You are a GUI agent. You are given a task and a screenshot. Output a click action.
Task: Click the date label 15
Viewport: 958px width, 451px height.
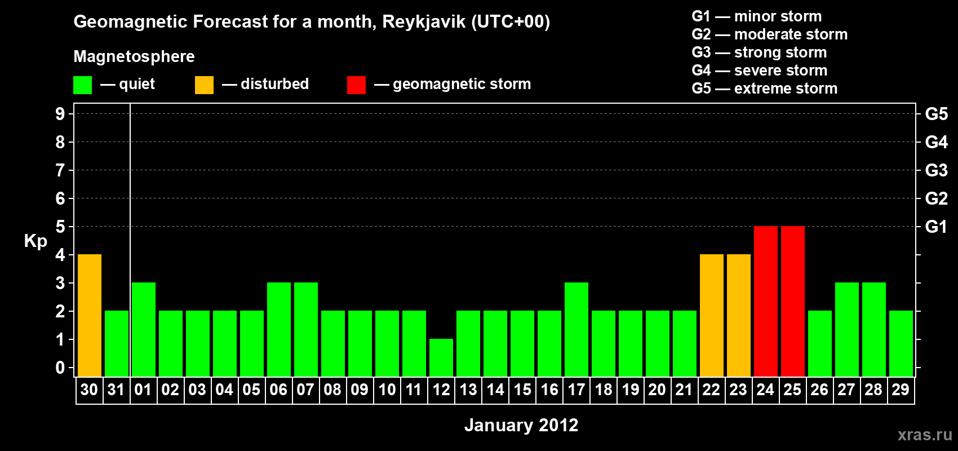pos(522,390)
